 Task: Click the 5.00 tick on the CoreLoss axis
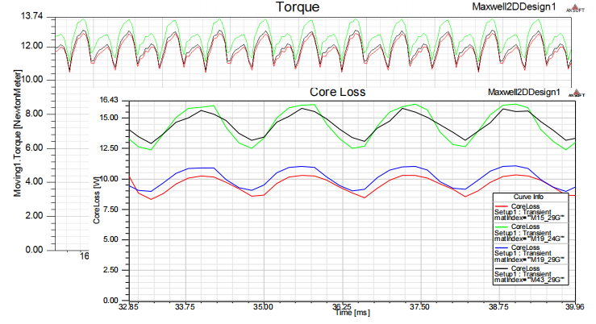(110, 239)
